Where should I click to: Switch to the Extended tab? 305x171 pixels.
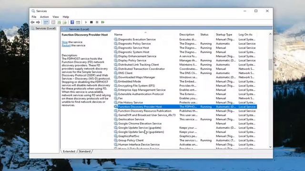click(69, 151)
